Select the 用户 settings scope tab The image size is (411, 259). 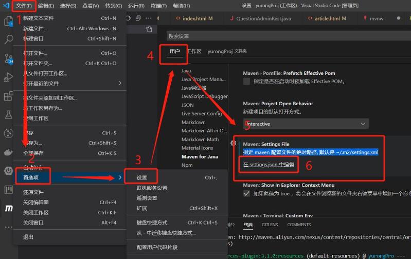174,51
